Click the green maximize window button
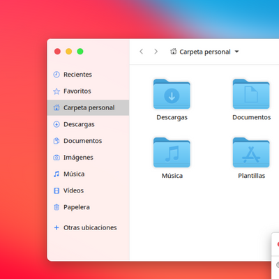279x279 pixels. [x=80, y=52]
